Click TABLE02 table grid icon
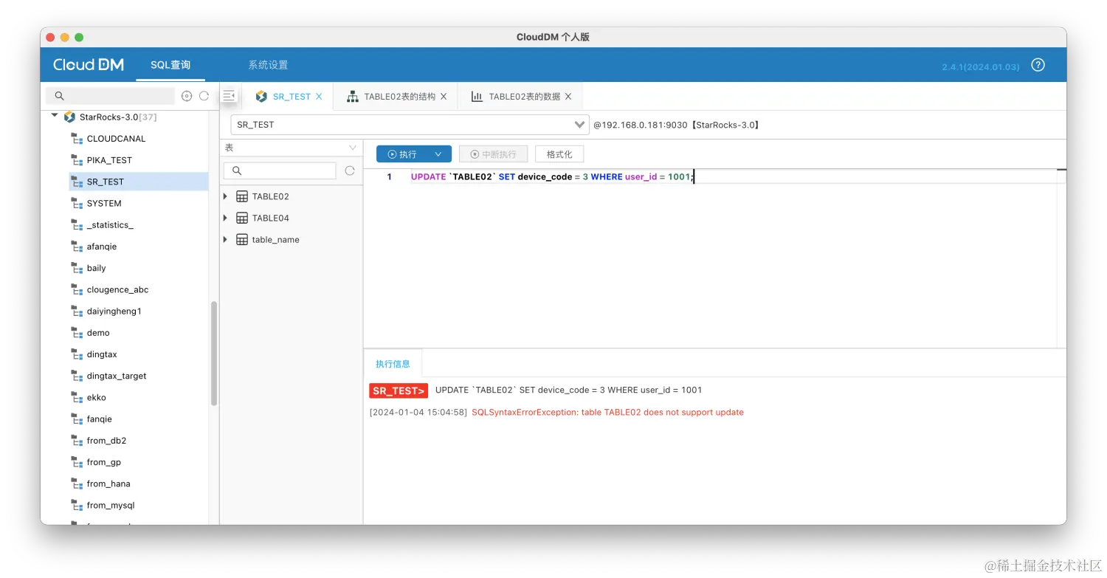The image size is (1107, 578). pyautogui.click(x=242, y=196)
